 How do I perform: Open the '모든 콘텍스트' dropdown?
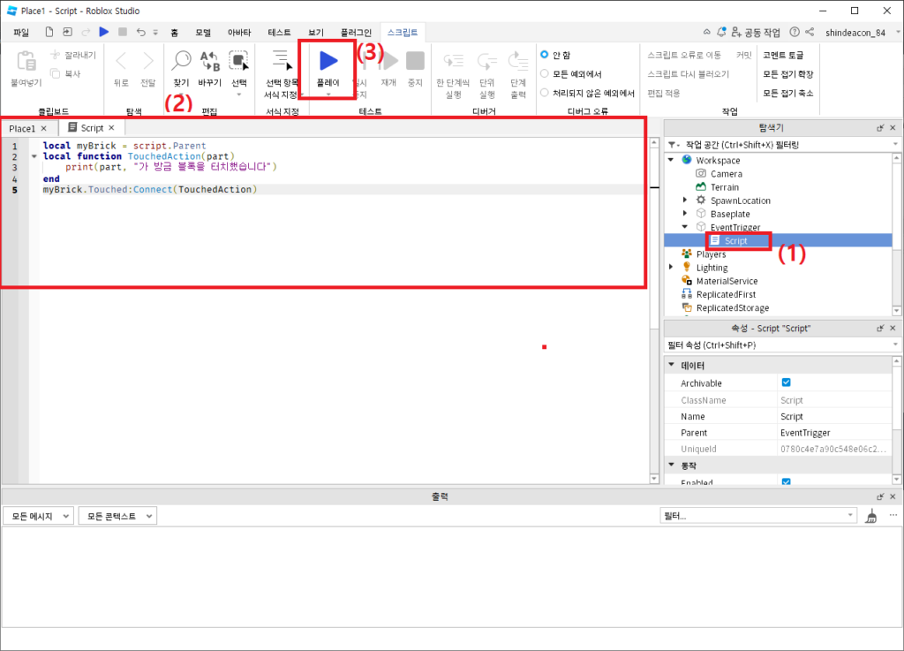pyautogui.click(x=117, y=516)
